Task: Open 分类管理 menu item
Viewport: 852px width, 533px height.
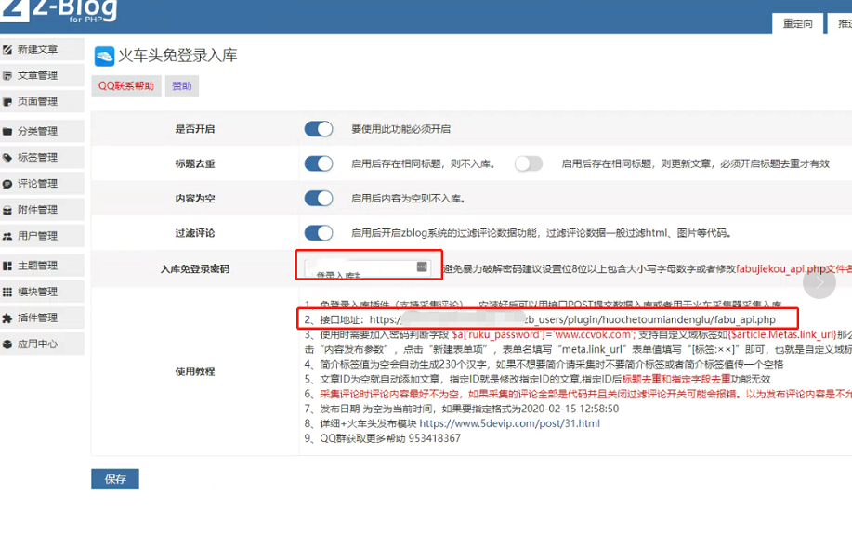Action: coord(42,131)
